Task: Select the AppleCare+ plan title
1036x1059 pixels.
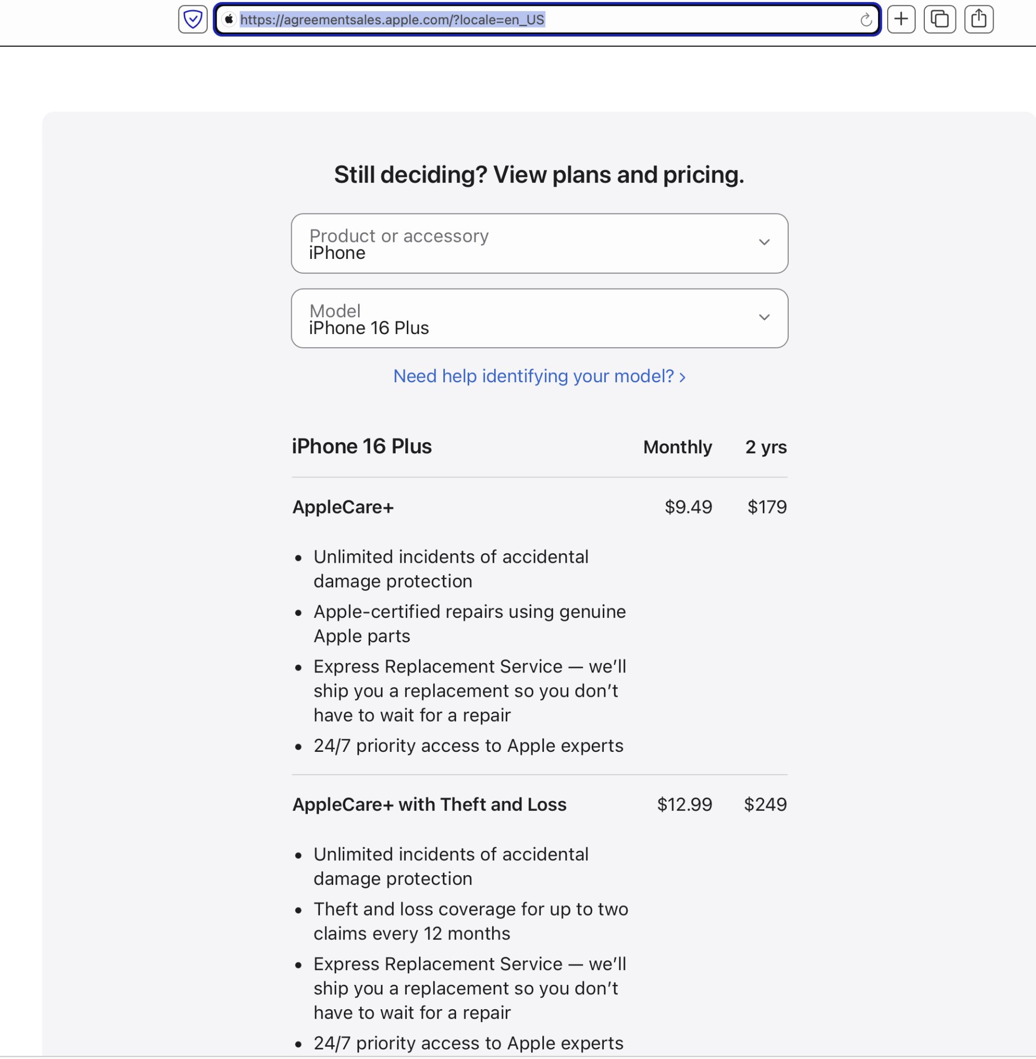Action: tap(343, 507)
